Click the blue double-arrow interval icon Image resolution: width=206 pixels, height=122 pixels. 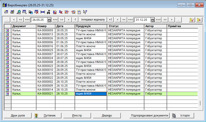42,12
